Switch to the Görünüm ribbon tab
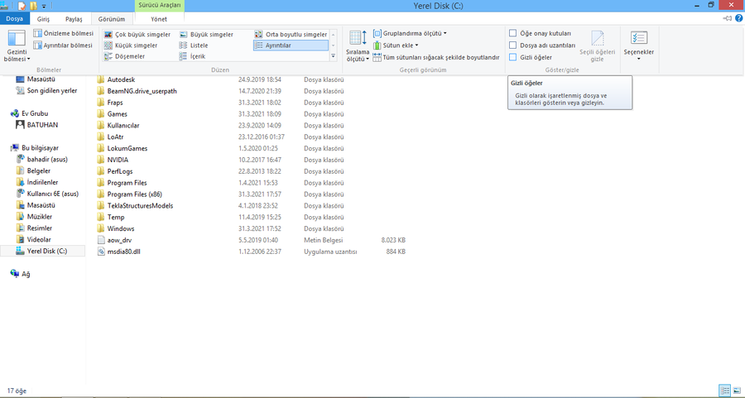The height and width of the screenshot is (398, 745). pyautogui.click(x=112, y=19)
